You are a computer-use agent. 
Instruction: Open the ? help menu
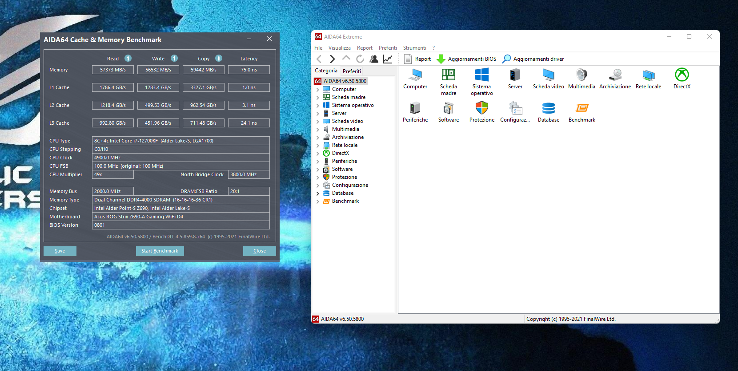click(433, 48)
